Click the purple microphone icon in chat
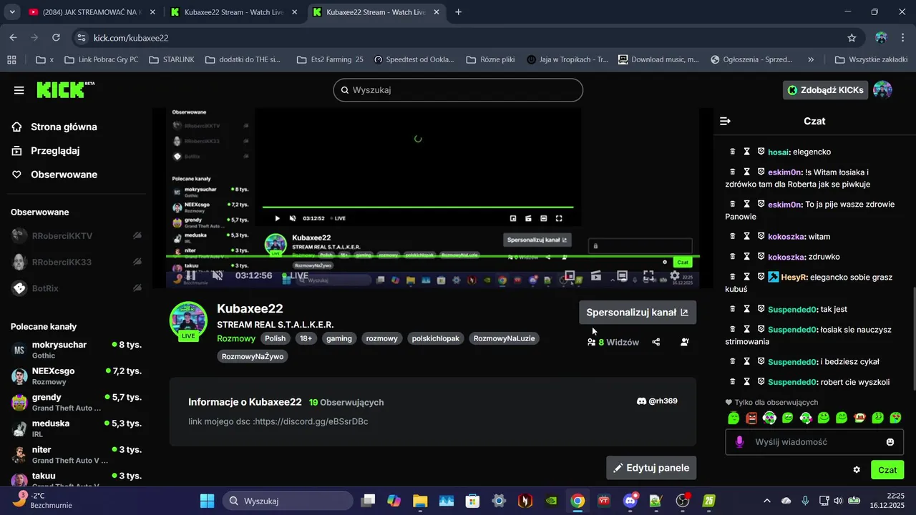This screenshot has height=515, width=916. point(740,442)
